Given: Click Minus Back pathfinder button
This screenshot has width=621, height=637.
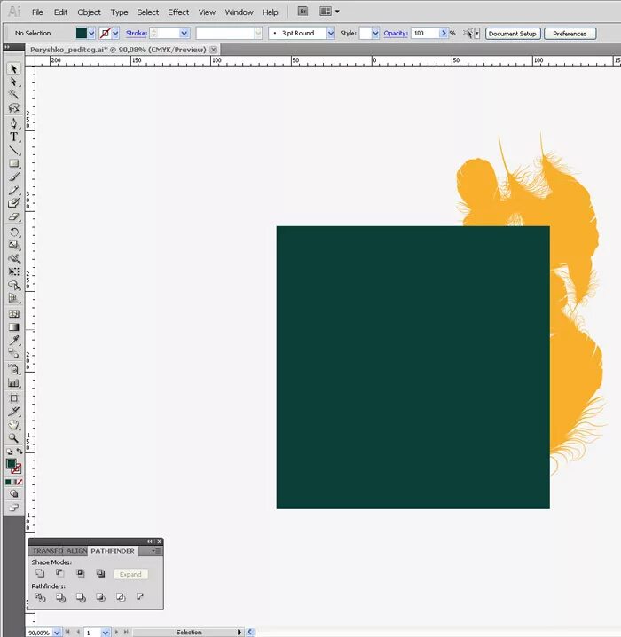Looking at the screenshot, I should coord(140,597).
